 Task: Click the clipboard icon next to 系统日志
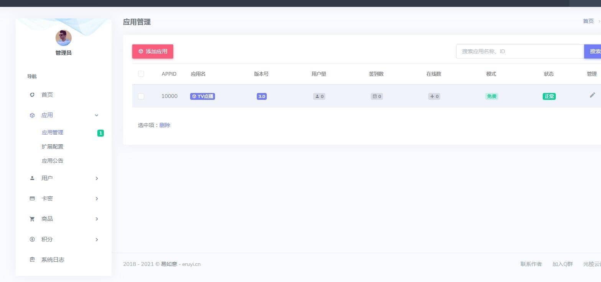32,260
